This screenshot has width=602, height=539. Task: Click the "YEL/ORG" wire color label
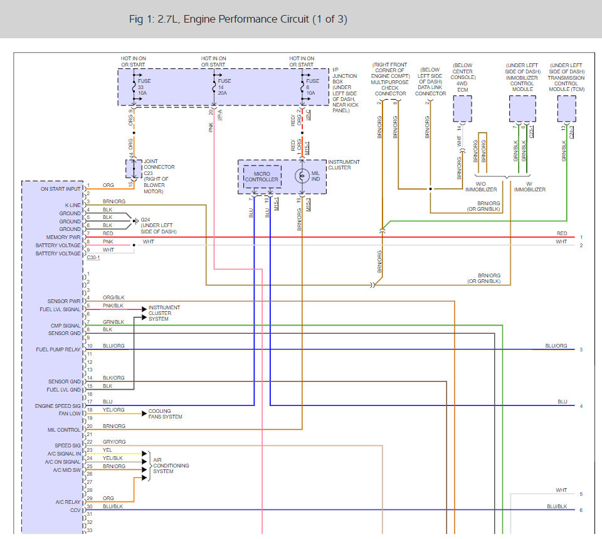point(114,410)
